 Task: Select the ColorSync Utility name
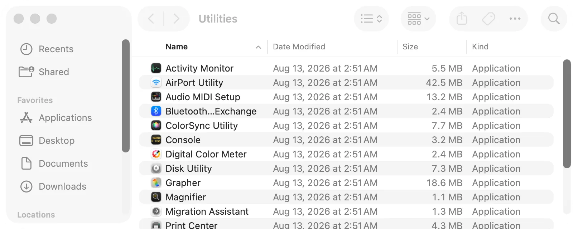pos(202,125)
